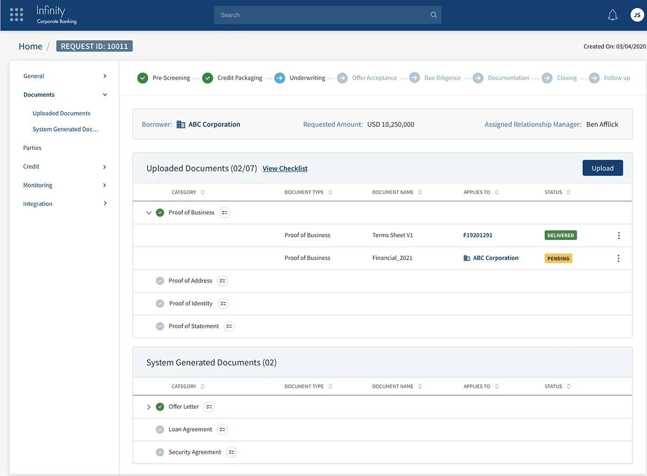Open the Credit sidebar menu item
Viewport: 647px width, 476px height.
pyautogui.click(x=31, y=167)
